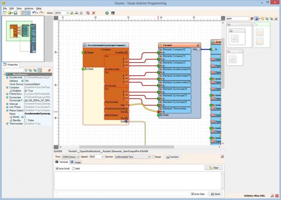Open the Speed 9600 baud dropdown
281x200 pixels.
tap(96, 157)
